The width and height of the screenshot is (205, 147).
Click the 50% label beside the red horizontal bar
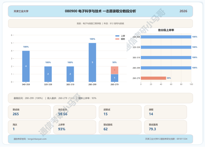pos(169,78)
